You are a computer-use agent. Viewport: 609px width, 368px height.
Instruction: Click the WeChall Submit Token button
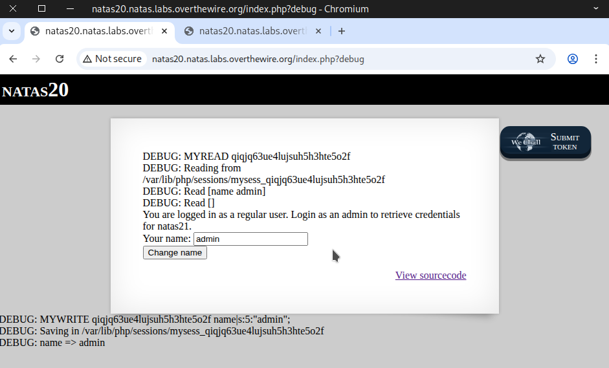coord(546,142)
